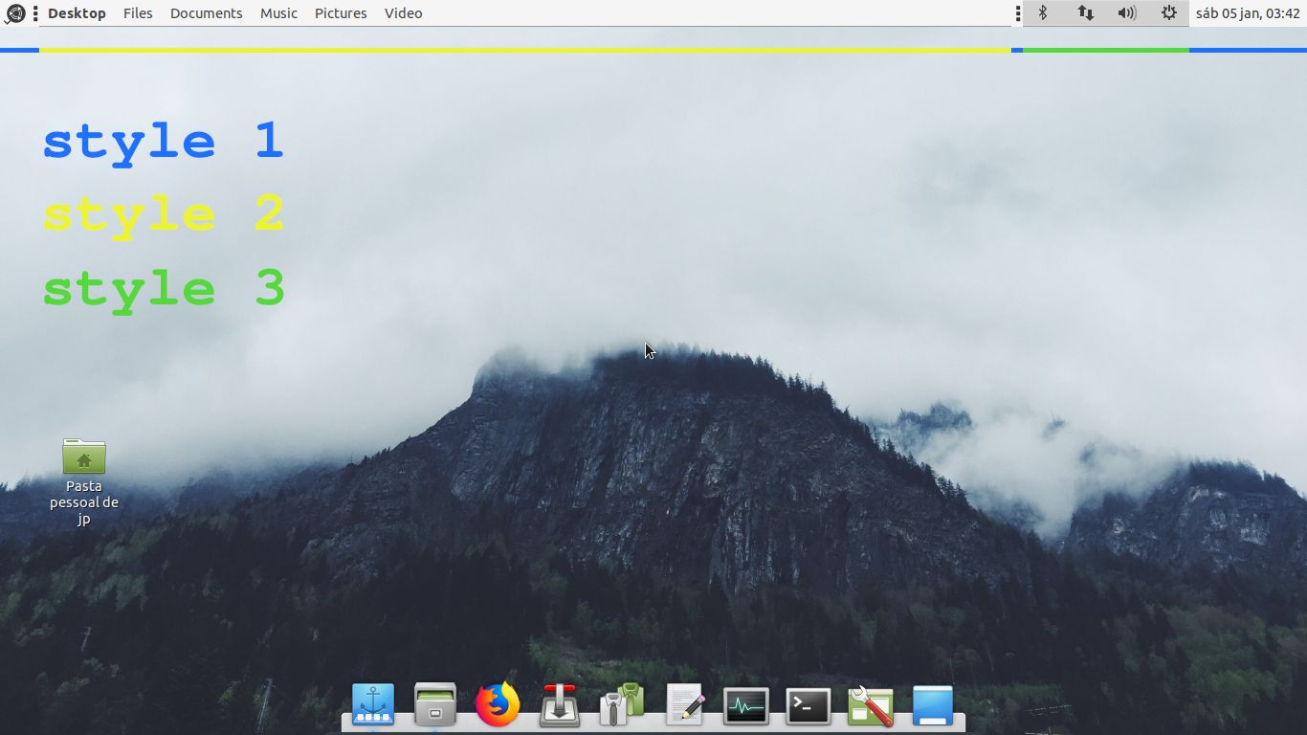1307x735 pixels.
Task: Open the Bluetooth indicator in the panel
Action: [1044, 13]
